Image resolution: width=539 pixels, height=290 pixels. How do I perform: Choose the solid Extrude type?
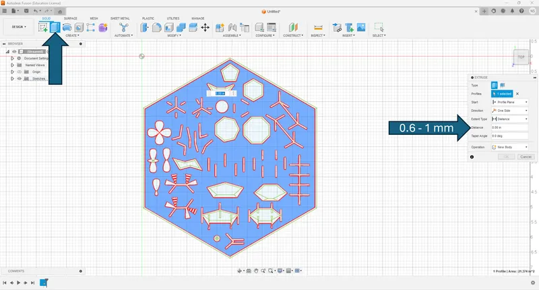click(x=495, y=86)
